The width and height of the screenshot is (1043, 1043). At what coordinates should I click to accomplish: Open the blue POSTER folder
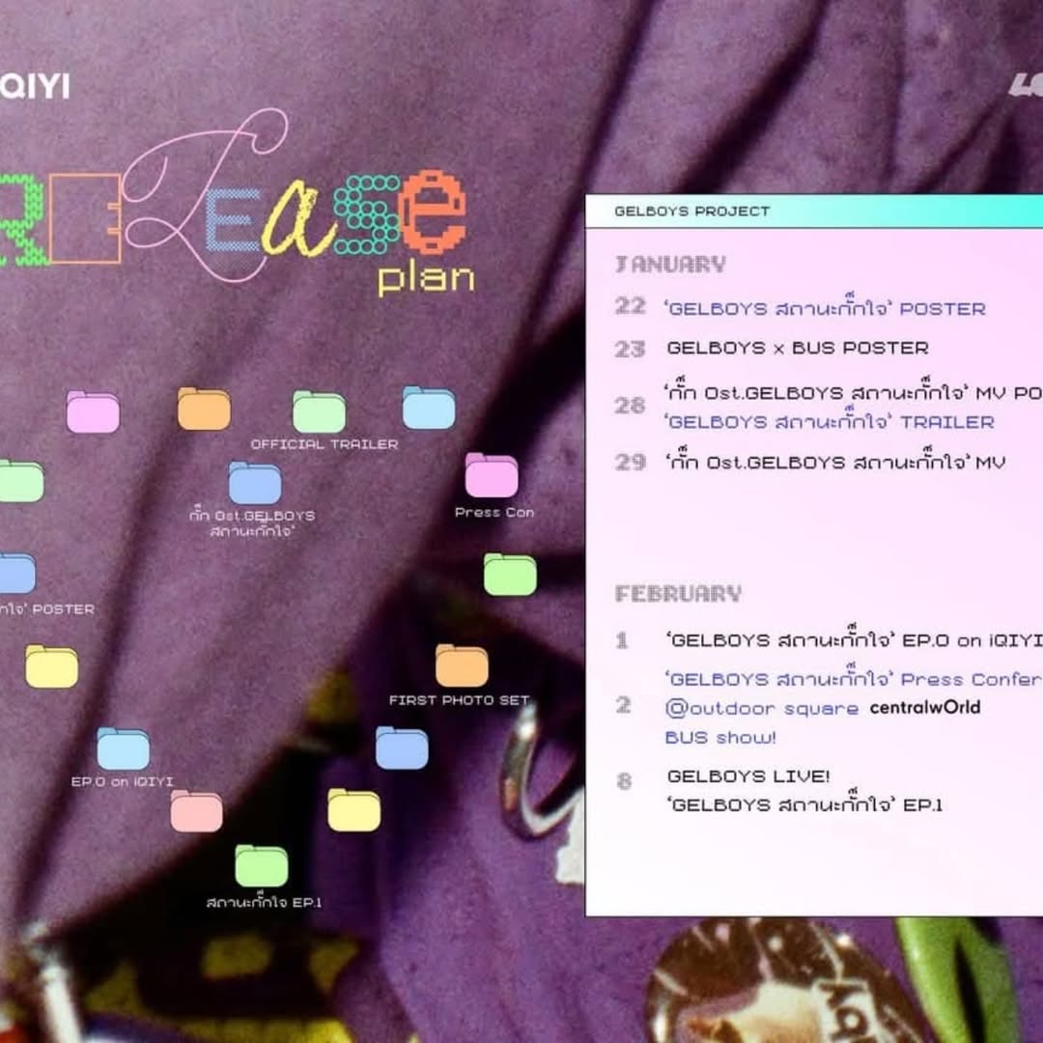pyautogui.click(x=16, y=574)
